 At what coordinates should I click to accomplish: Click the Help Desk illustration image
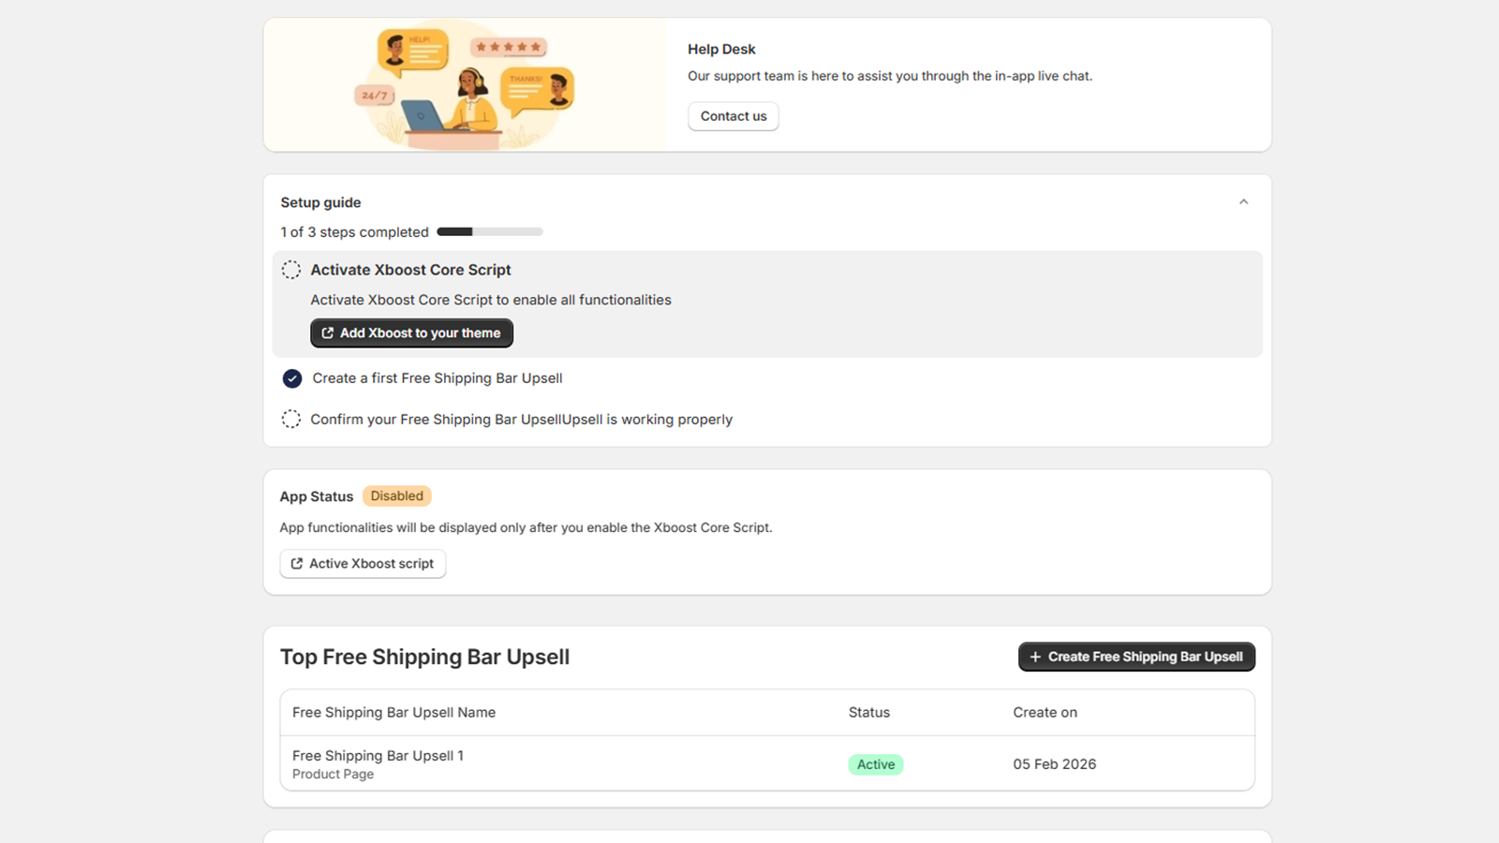pyautogui.click(x=465, y=85)
